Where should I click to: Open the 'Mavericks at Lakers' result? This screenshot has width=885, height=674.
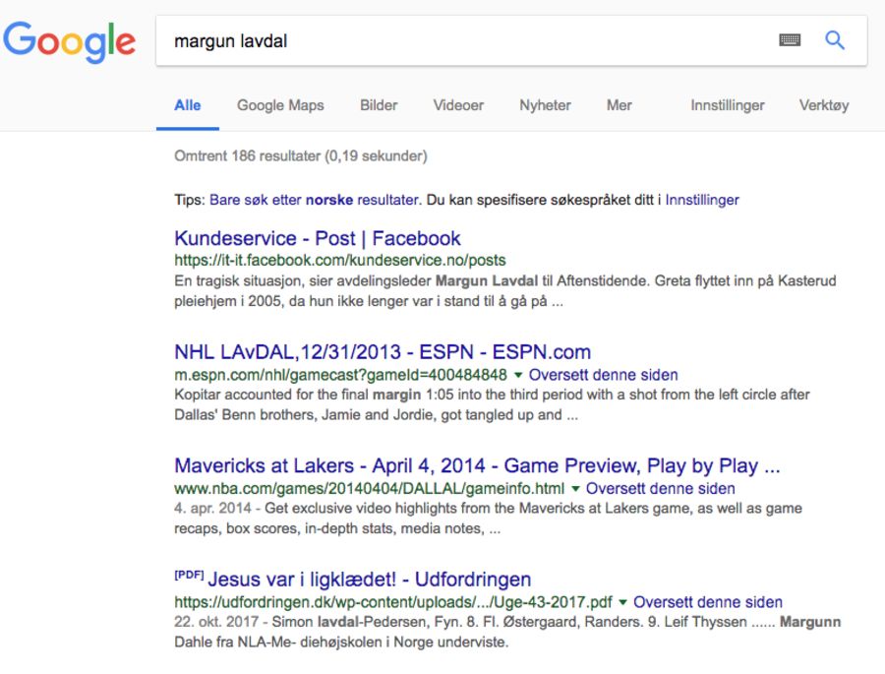coord(477,465)
